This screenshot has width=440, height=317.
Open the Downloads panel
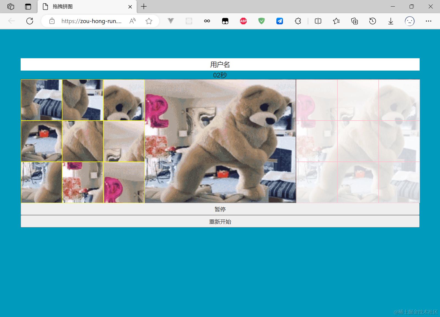tap(391, 21)
